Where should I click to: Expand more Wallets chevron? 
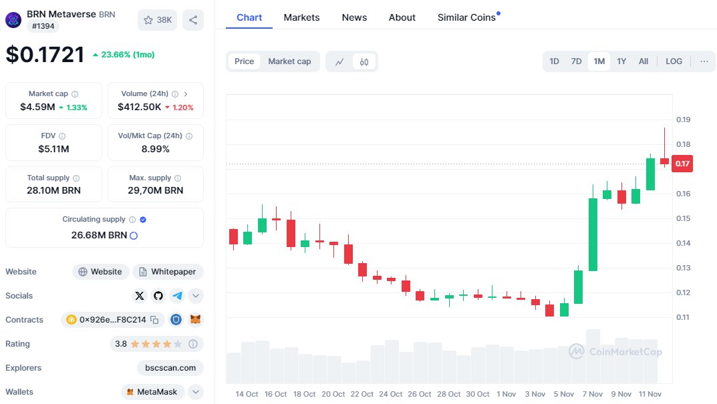[196, 392]
